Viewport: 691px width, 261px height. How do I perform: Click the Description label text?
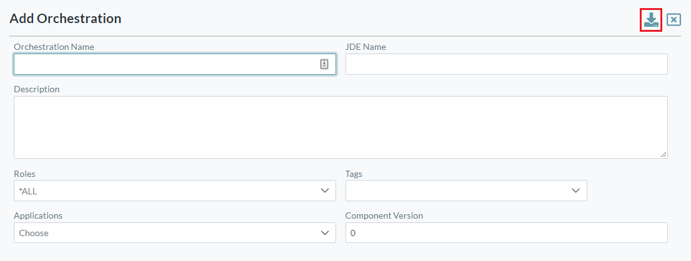pyautogui.click(x=37, y=89)
